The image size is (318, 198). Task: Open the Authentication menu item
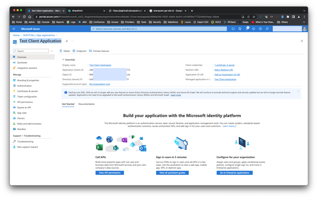click(24, 86)
